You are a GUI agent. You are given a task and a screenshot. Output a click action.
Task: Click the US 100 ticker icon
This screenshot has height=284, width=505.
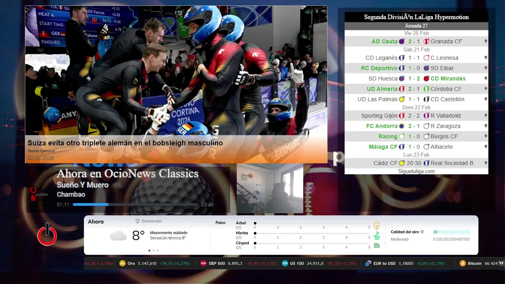click(285, 263)
